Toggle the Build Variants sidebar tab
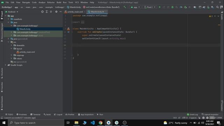Viewport: 224px width, 126px height. tap(2, 103)
